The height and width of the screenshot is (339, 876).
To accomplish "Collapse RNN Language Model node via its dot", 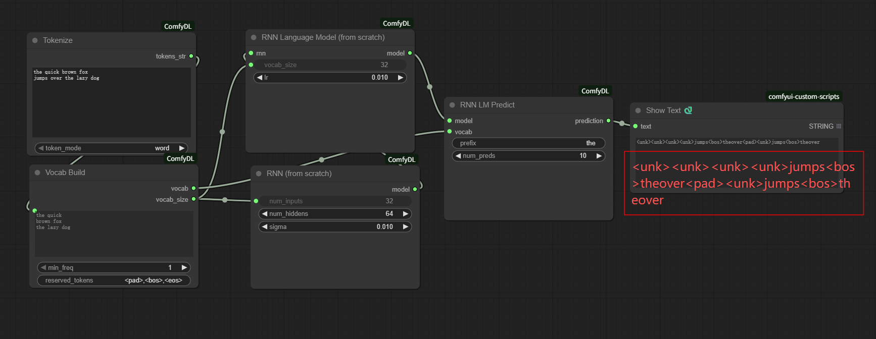I will click(x=254, y=37).
